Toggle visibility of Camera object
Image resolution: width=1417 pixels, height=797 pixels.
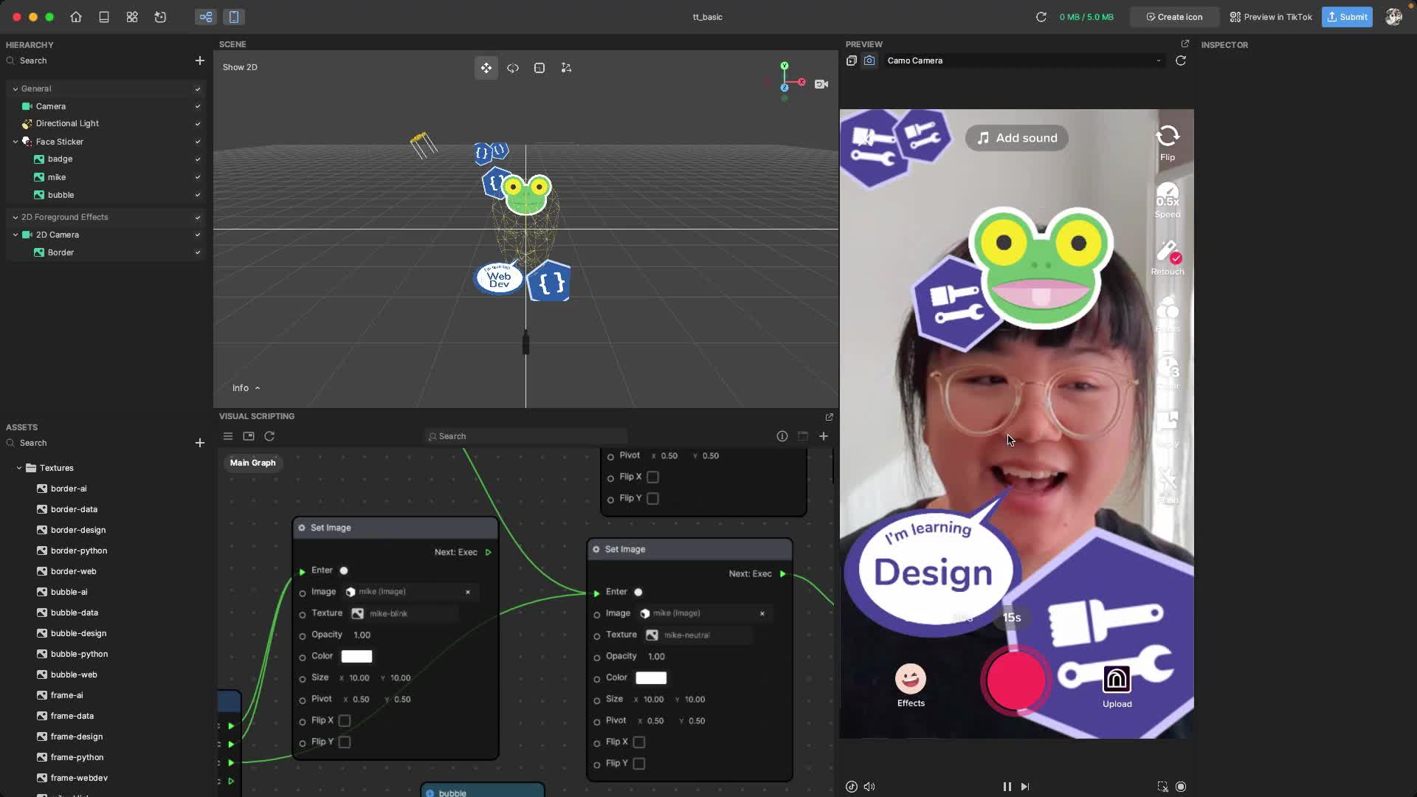(198, 106)
